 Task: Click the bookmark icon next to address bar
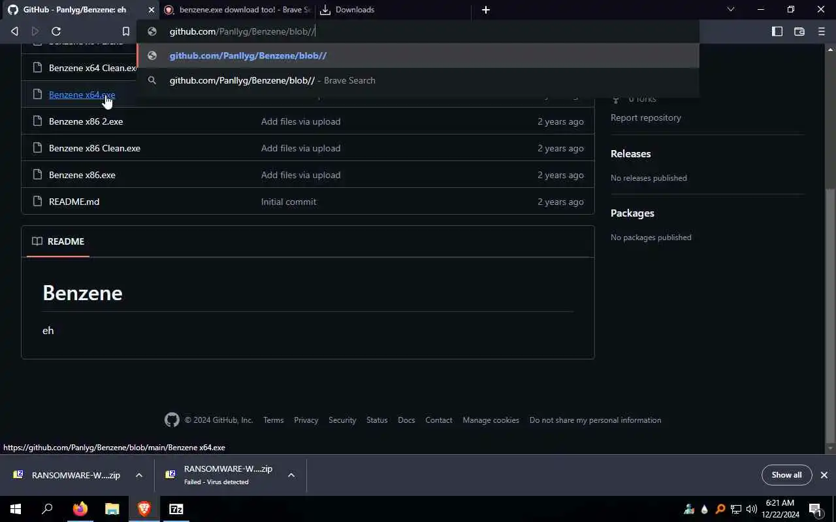coord(126,31)
